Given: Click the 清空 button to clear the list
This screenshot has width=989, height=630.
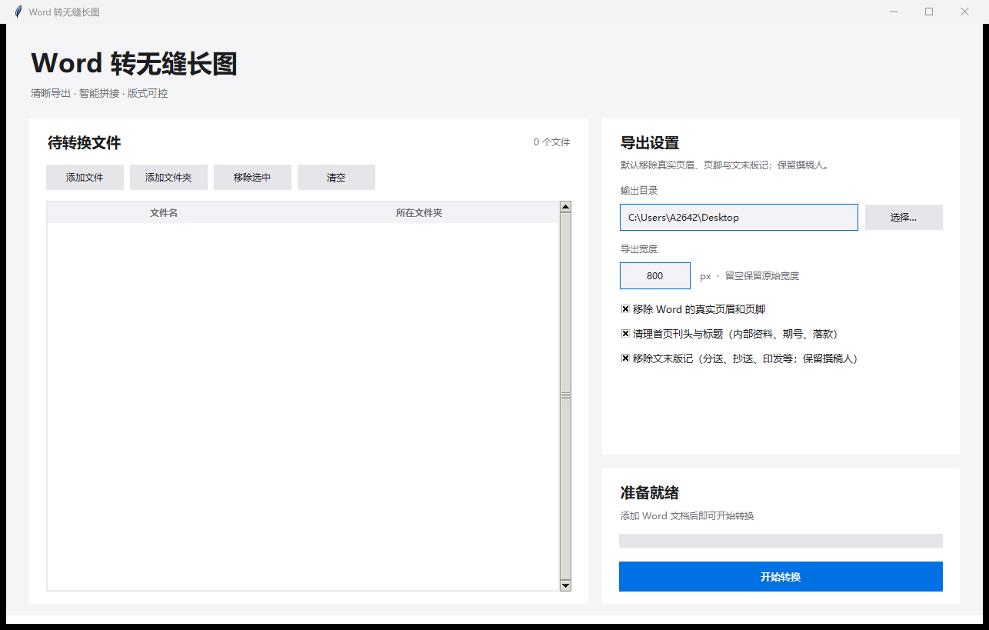Looking at the screenshot, I should coord(336,177).
